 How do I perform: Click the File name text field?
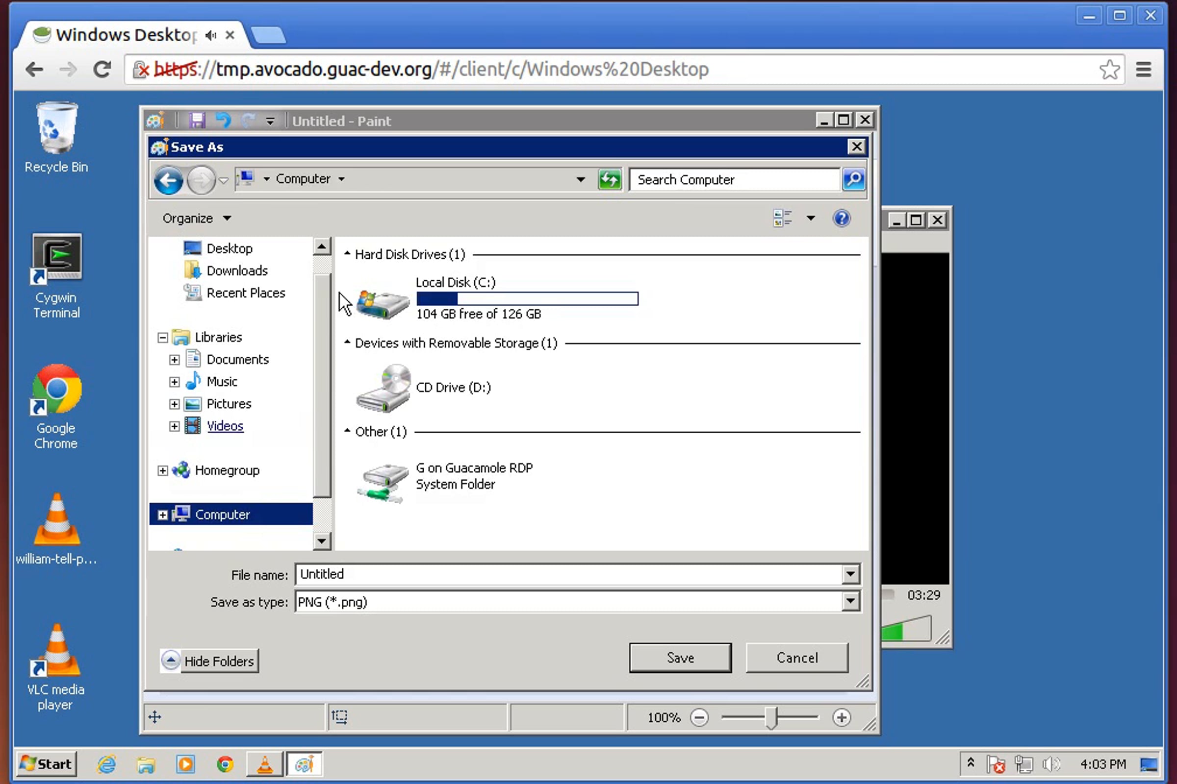[569, 574]
